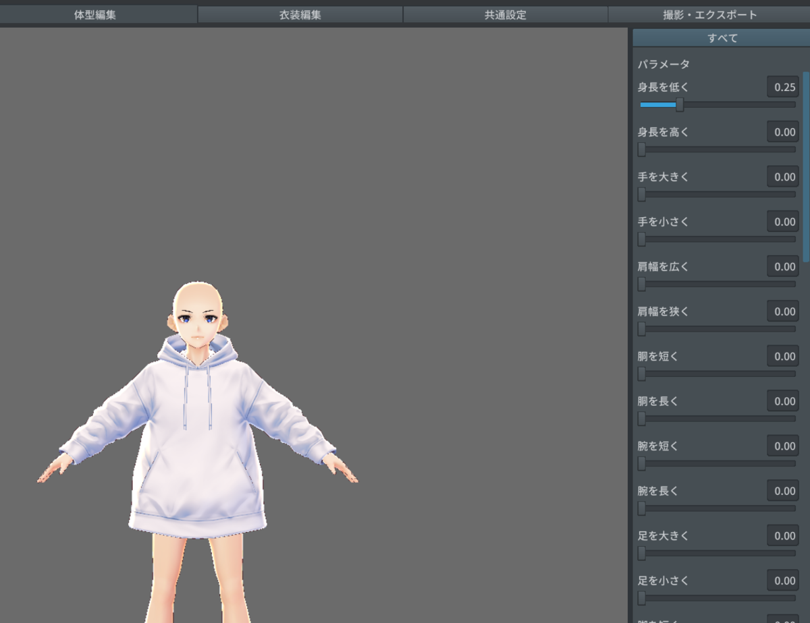The image size is (810, 623).
Task: Click the 肩幅を狭く slider track
Action: pos(718,329)
